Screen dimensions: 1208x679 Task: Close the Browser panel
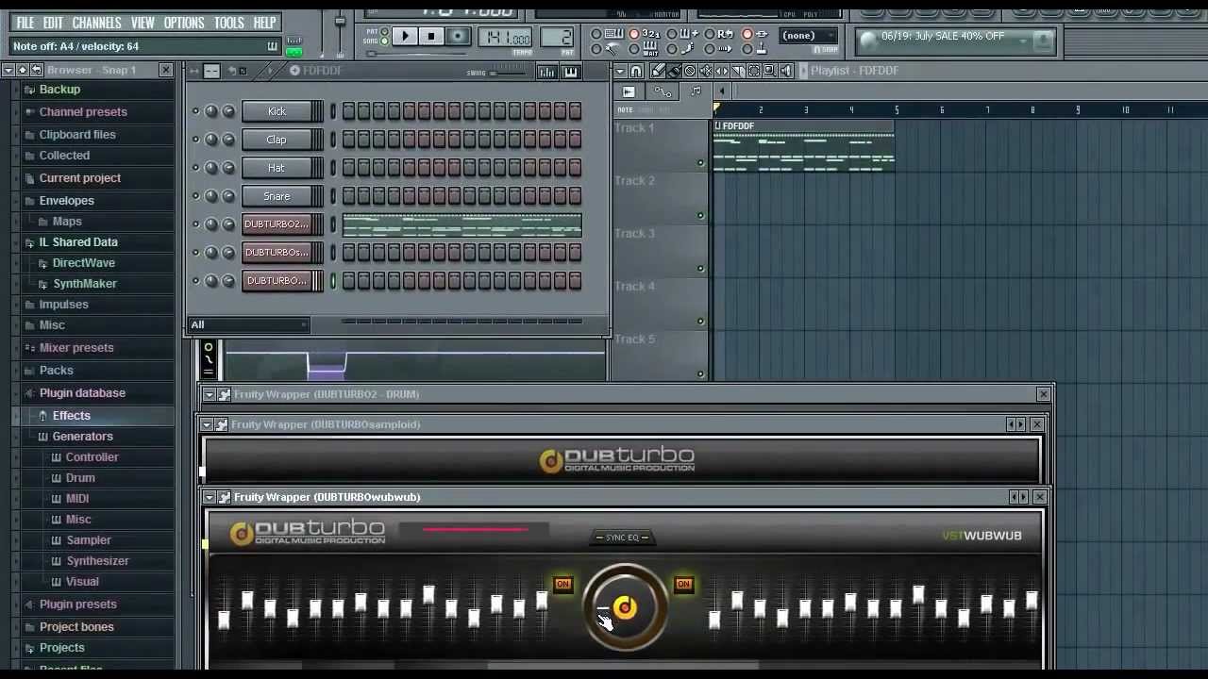[x=166, y=71]
